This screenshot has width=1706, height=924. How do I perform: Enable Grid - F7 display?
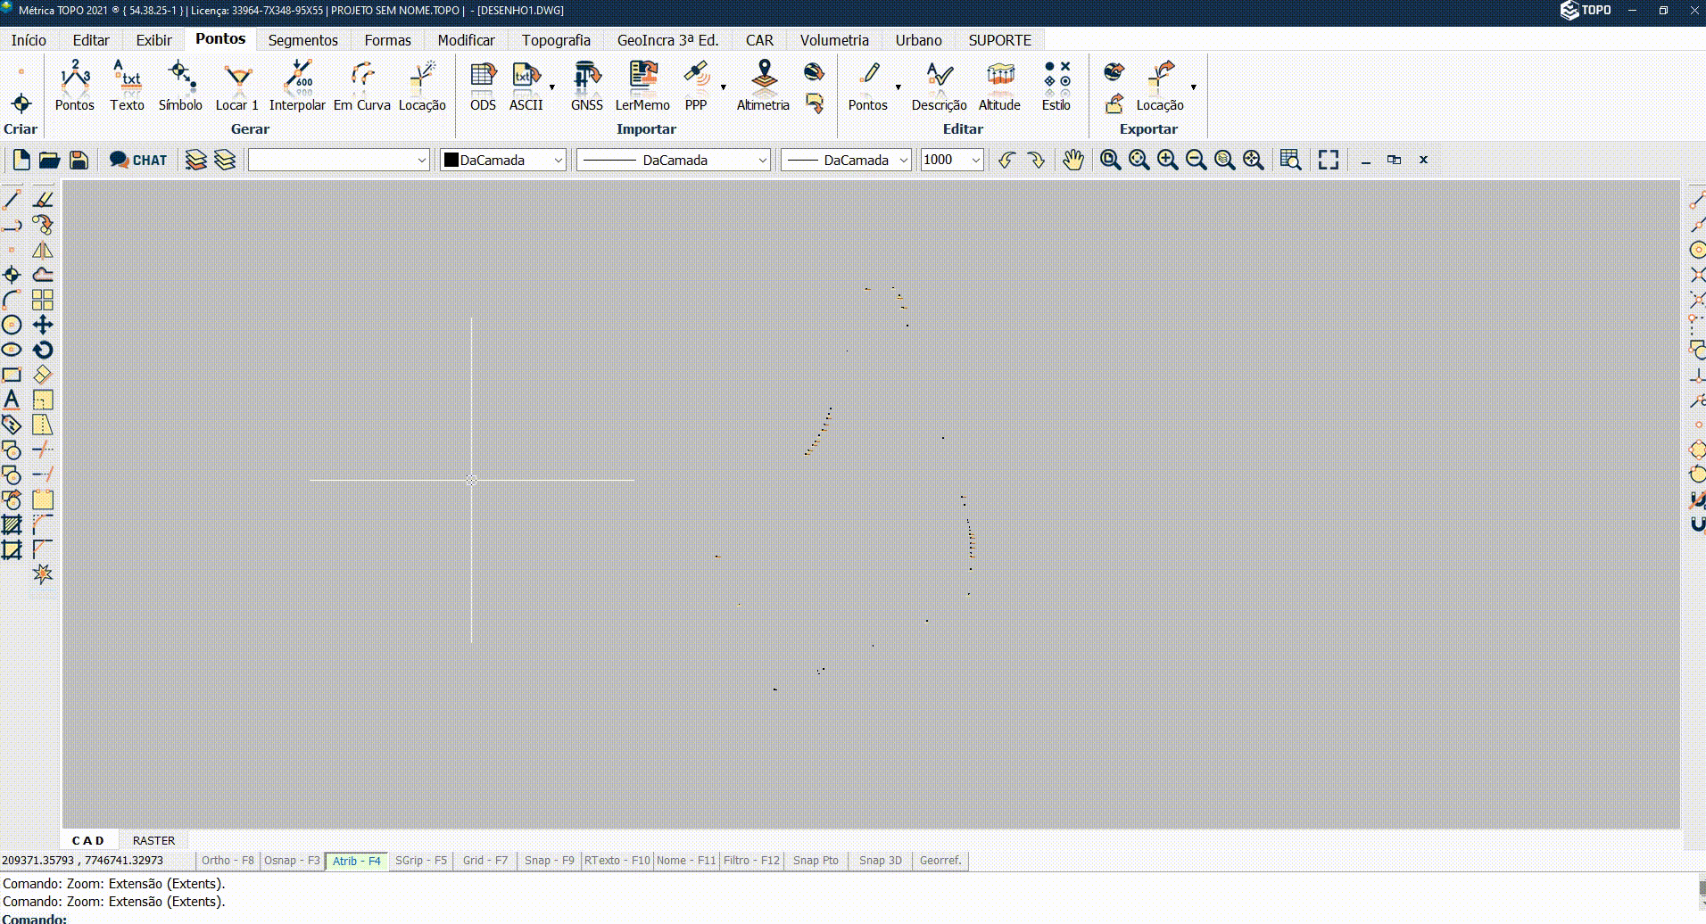click(x=484, y=861)
